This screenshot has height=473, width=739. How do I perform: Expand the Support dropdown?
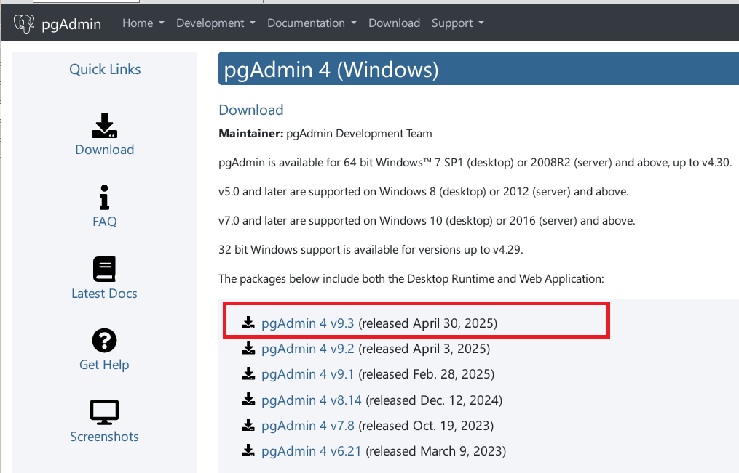[x=457, y=23]
